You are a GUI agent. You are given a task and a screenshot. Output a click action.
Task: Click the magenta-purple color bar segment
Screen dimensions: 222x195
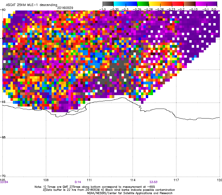tap(206, 4)
